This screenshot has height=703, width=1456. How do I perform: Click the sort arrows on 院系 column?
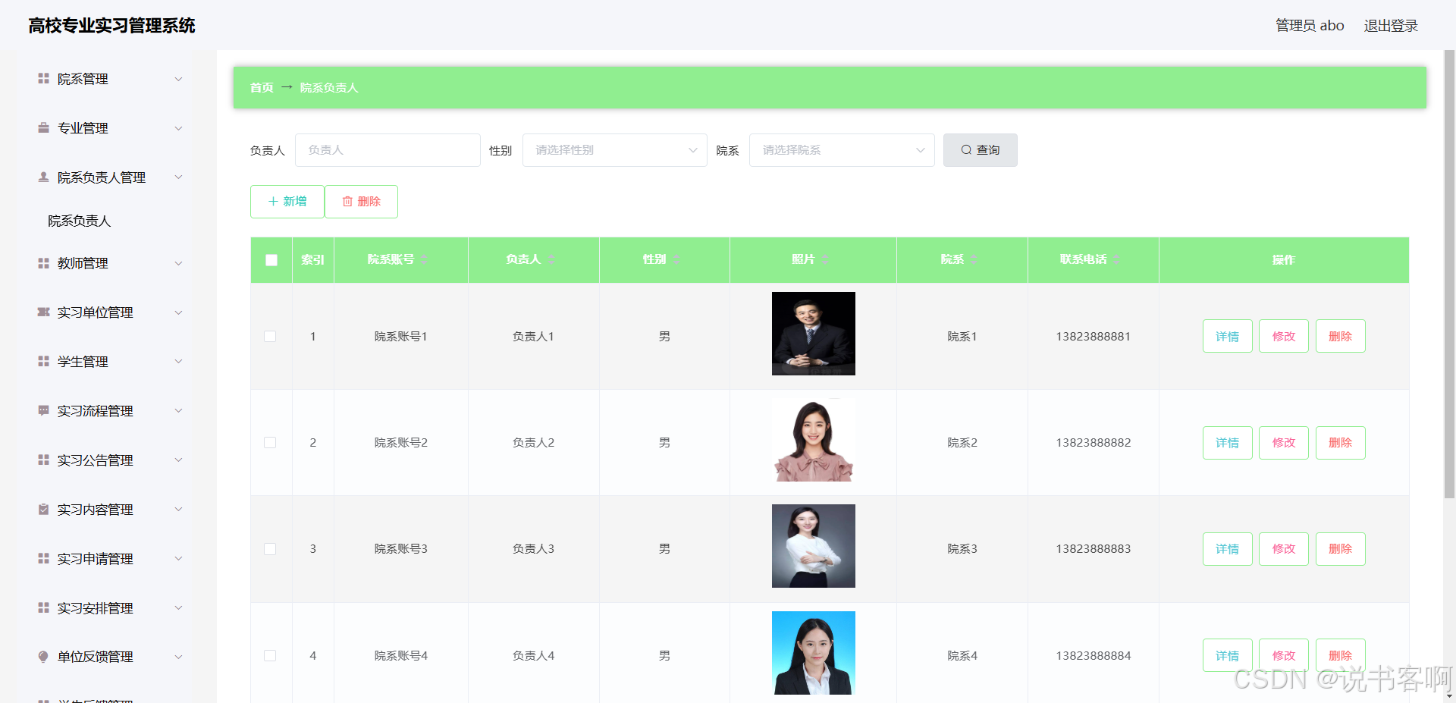(974, 259)
